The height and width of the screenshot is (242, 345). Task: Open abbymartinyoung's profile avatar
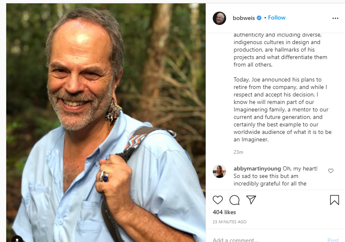(x=219, y=171)
